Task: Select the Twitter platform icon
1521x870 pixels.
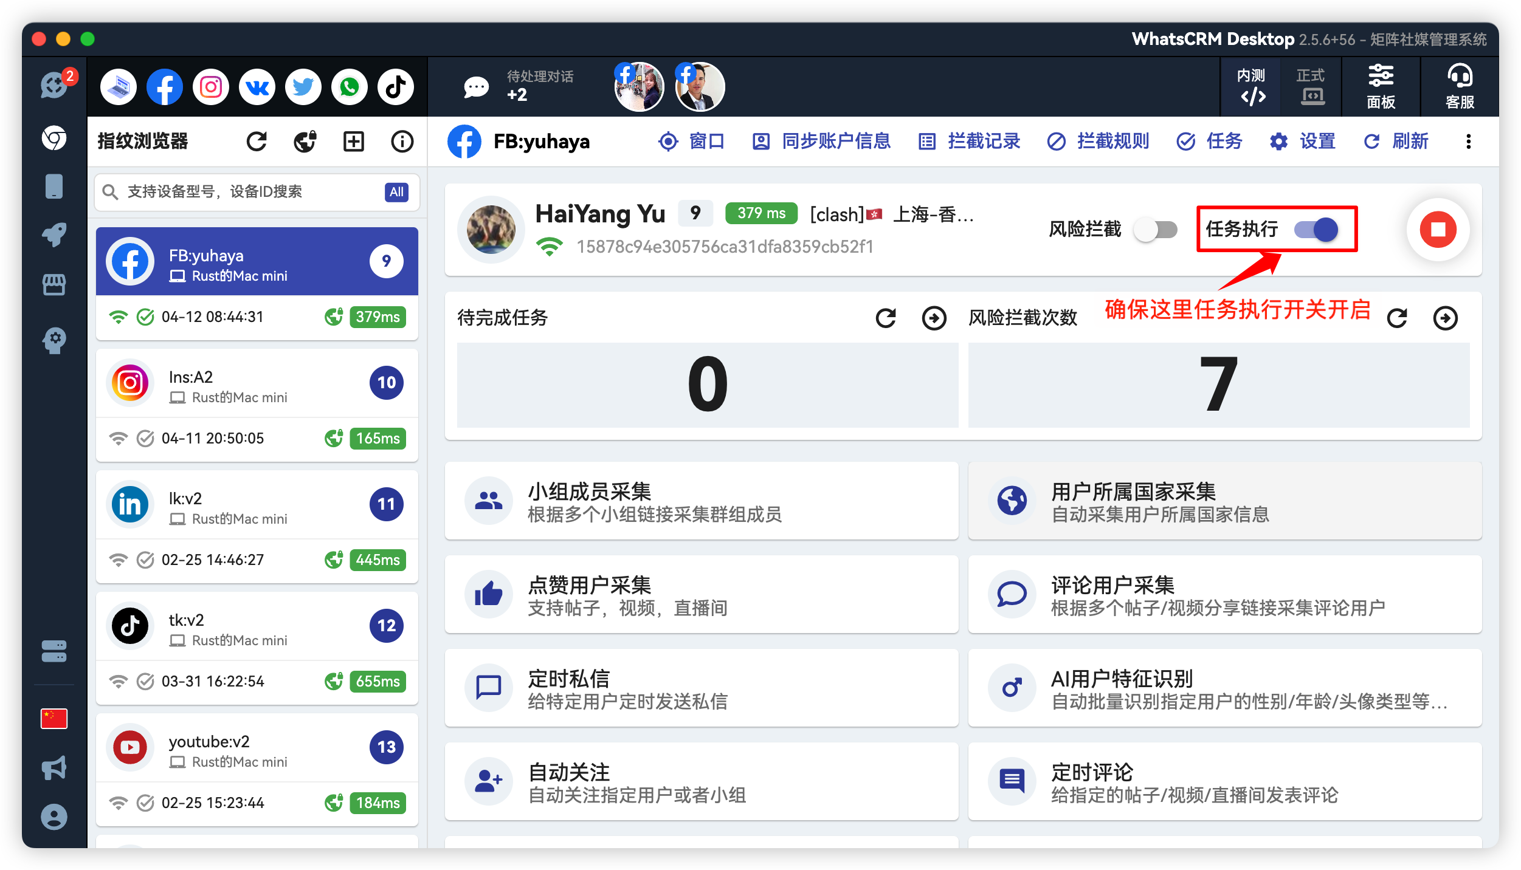Action: point(303,87)
